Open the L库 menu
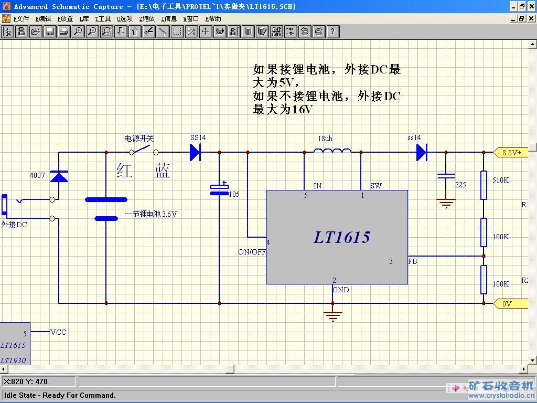Image resolution: width=537 pixels, height=403 pixels. [x=84, y=19]
